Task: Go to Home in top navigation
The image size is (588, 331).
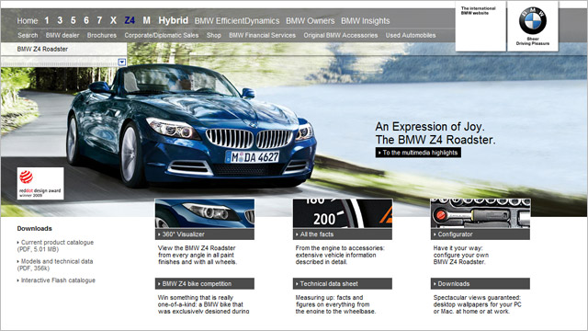Action: [x=28, y=20]
